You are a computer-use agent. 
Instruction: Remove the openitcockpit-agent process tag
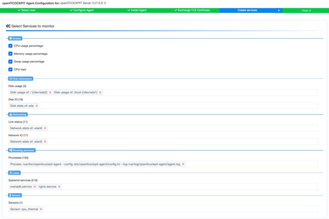point(183,164)
